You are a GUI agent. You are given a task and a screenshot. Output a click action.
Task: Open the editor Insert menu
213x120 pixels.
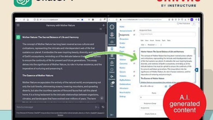tap(152, 40)
